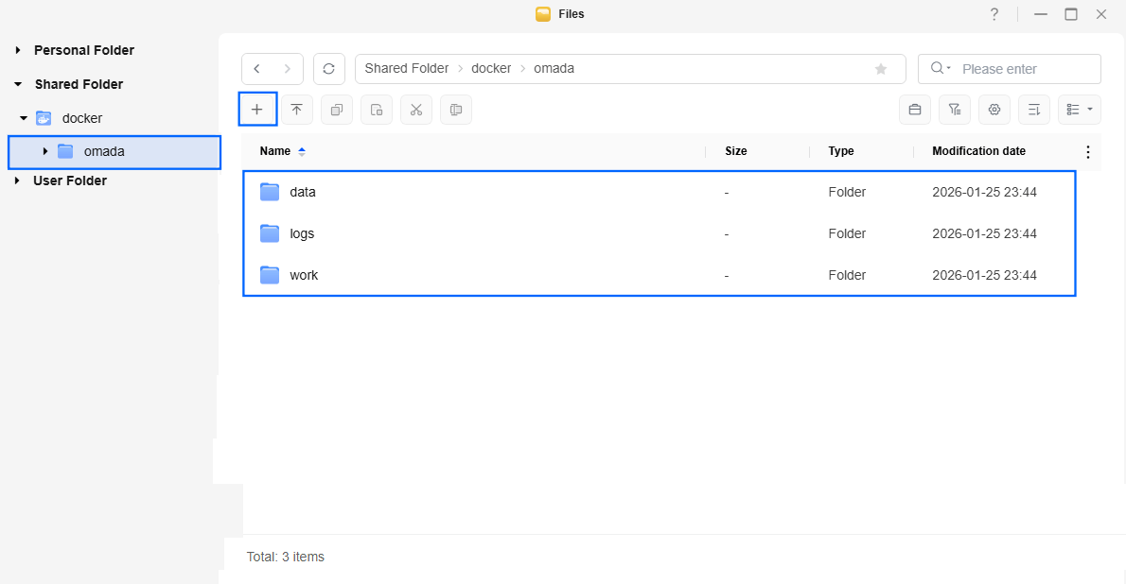Open the list view mode dropdown
Viewport: 1126px width, 584px height.
pyautogui.click(x=1079, y=110)
